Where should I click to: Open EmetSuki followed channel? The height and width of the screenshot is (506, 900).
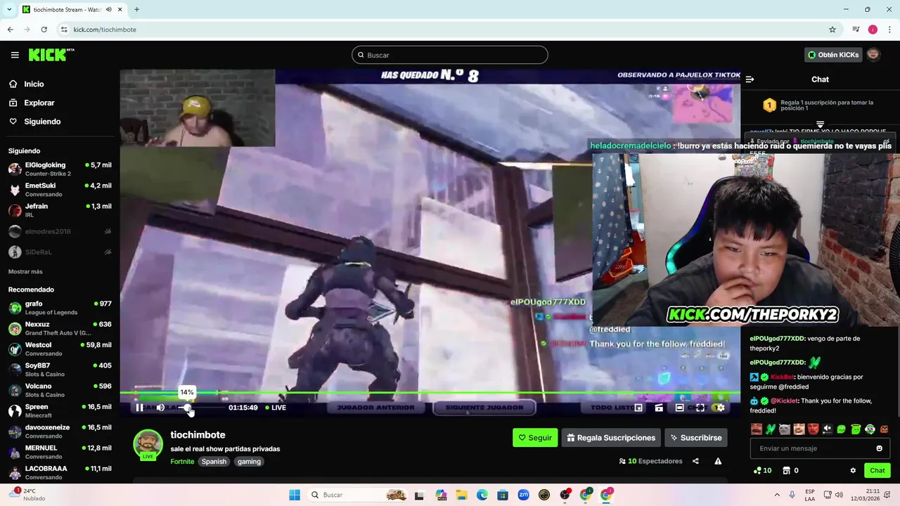click(60, 190)
